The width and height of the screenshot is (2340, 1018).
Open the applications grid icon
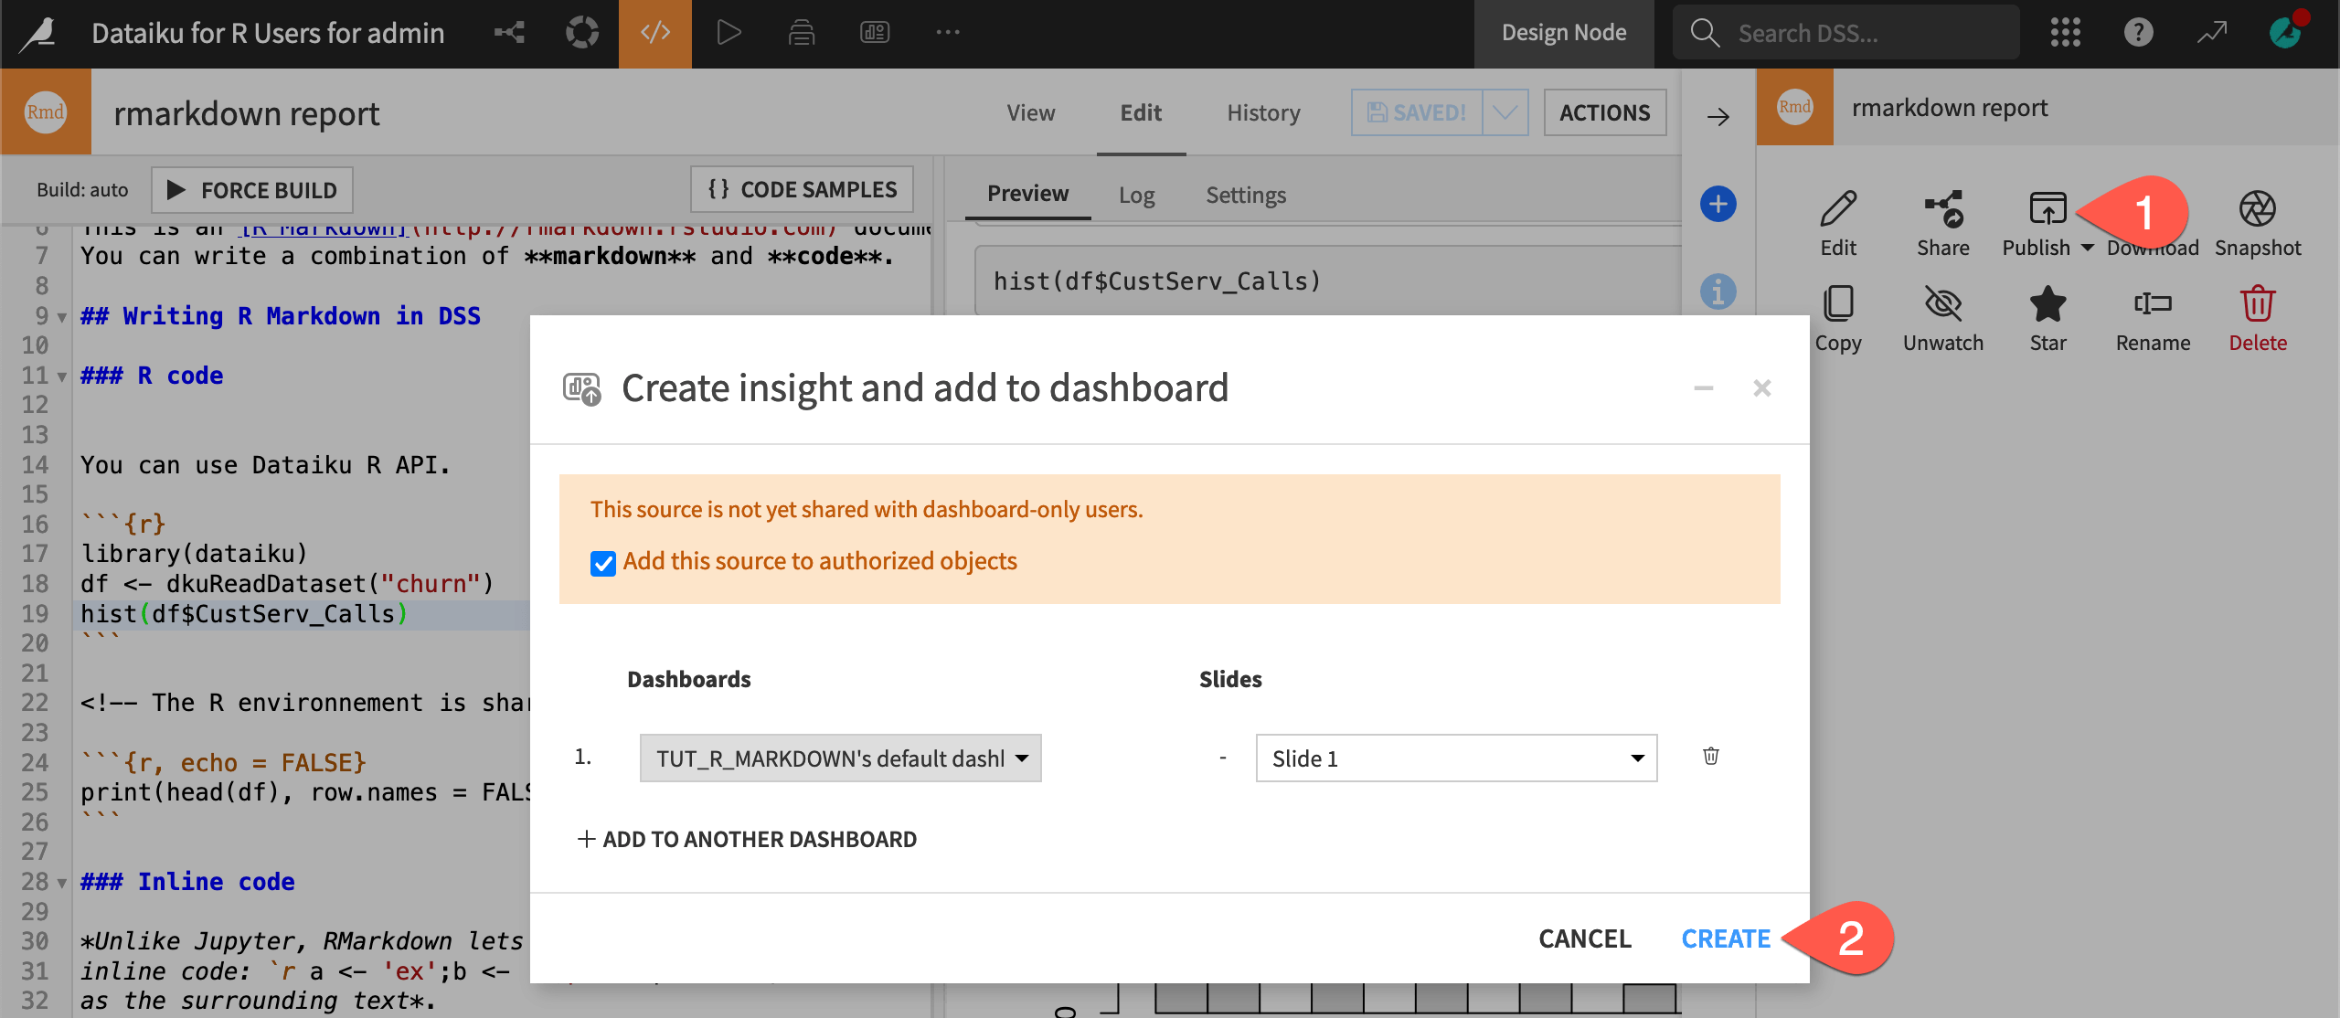(2065, 33)
